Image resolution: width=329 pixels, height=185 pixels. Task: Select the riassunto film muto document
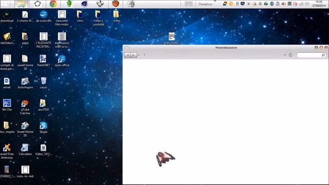click(x=62, y=18)
